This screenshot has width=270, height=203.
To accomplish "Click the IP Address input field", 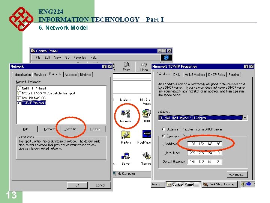I will (x=205, y=144).
